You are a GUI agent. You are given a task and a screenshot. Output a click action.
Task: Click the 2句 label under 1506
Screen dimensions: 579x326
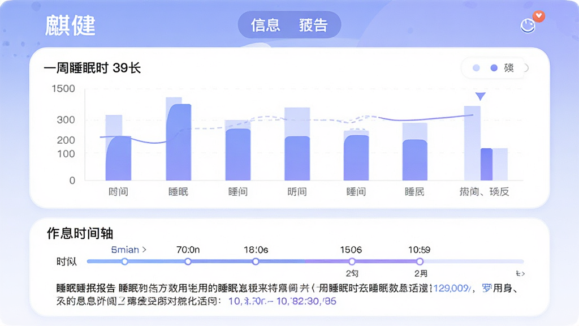352,273
